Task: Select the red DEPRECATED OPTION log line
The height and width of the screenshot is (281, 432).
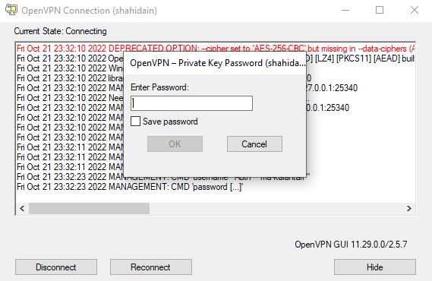Action: coord(216,49)
